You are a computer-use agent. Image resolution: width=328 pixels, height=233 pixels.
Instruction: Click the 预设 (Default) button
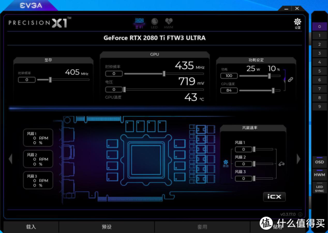tap(107, 226)
